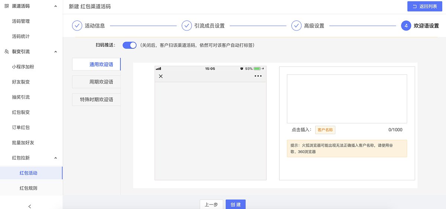Switch to 特殊时期欢迎语 tab

(x=96, y=100)
